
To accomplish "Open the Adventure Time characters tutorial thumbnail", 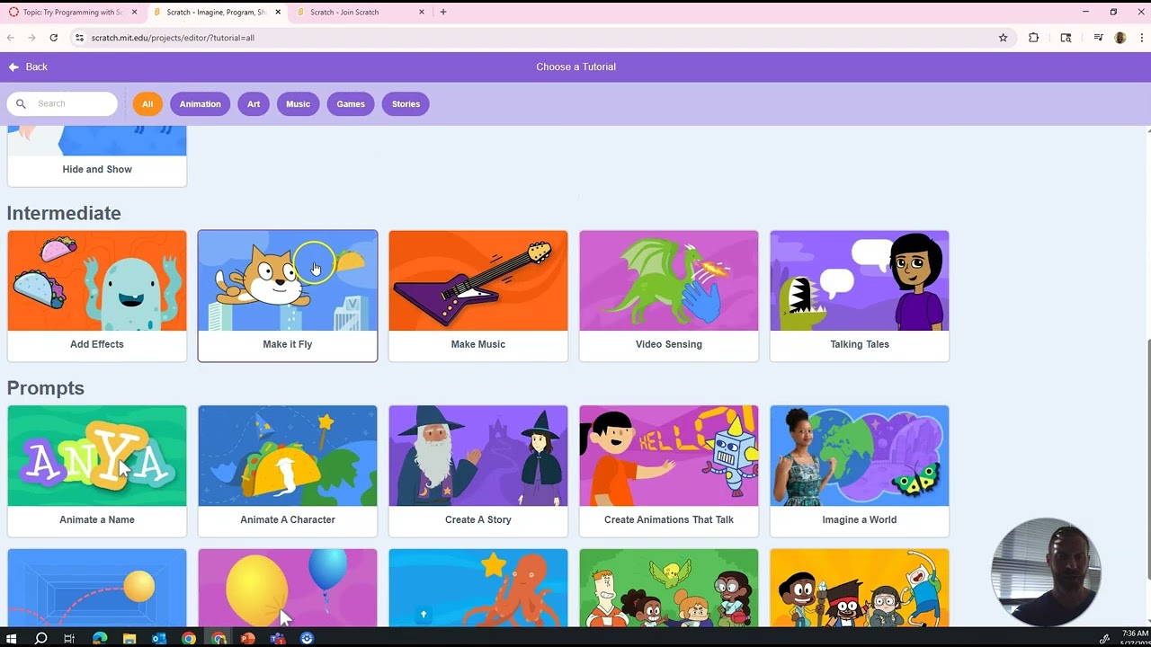I will coord(860,588).
